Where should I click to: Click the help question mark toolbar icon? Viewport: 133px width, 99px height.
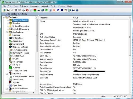click(x=77, y=10)
